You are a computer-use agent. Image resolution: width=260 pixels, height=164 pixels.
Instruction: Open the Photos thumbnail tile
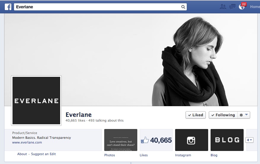point(121,140)
